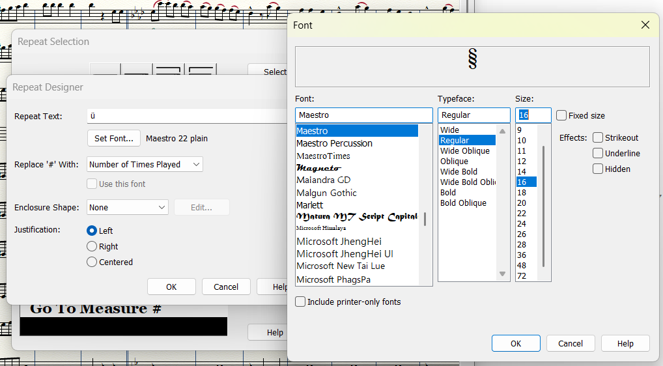Choose font size 24 from list
This screenshot has height=366, width=663.
click(x=522, y=223)
